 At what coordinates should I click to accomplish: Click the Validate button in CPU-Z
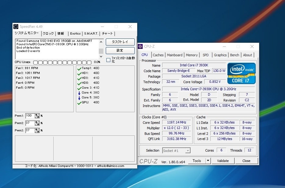pos(223,161)
